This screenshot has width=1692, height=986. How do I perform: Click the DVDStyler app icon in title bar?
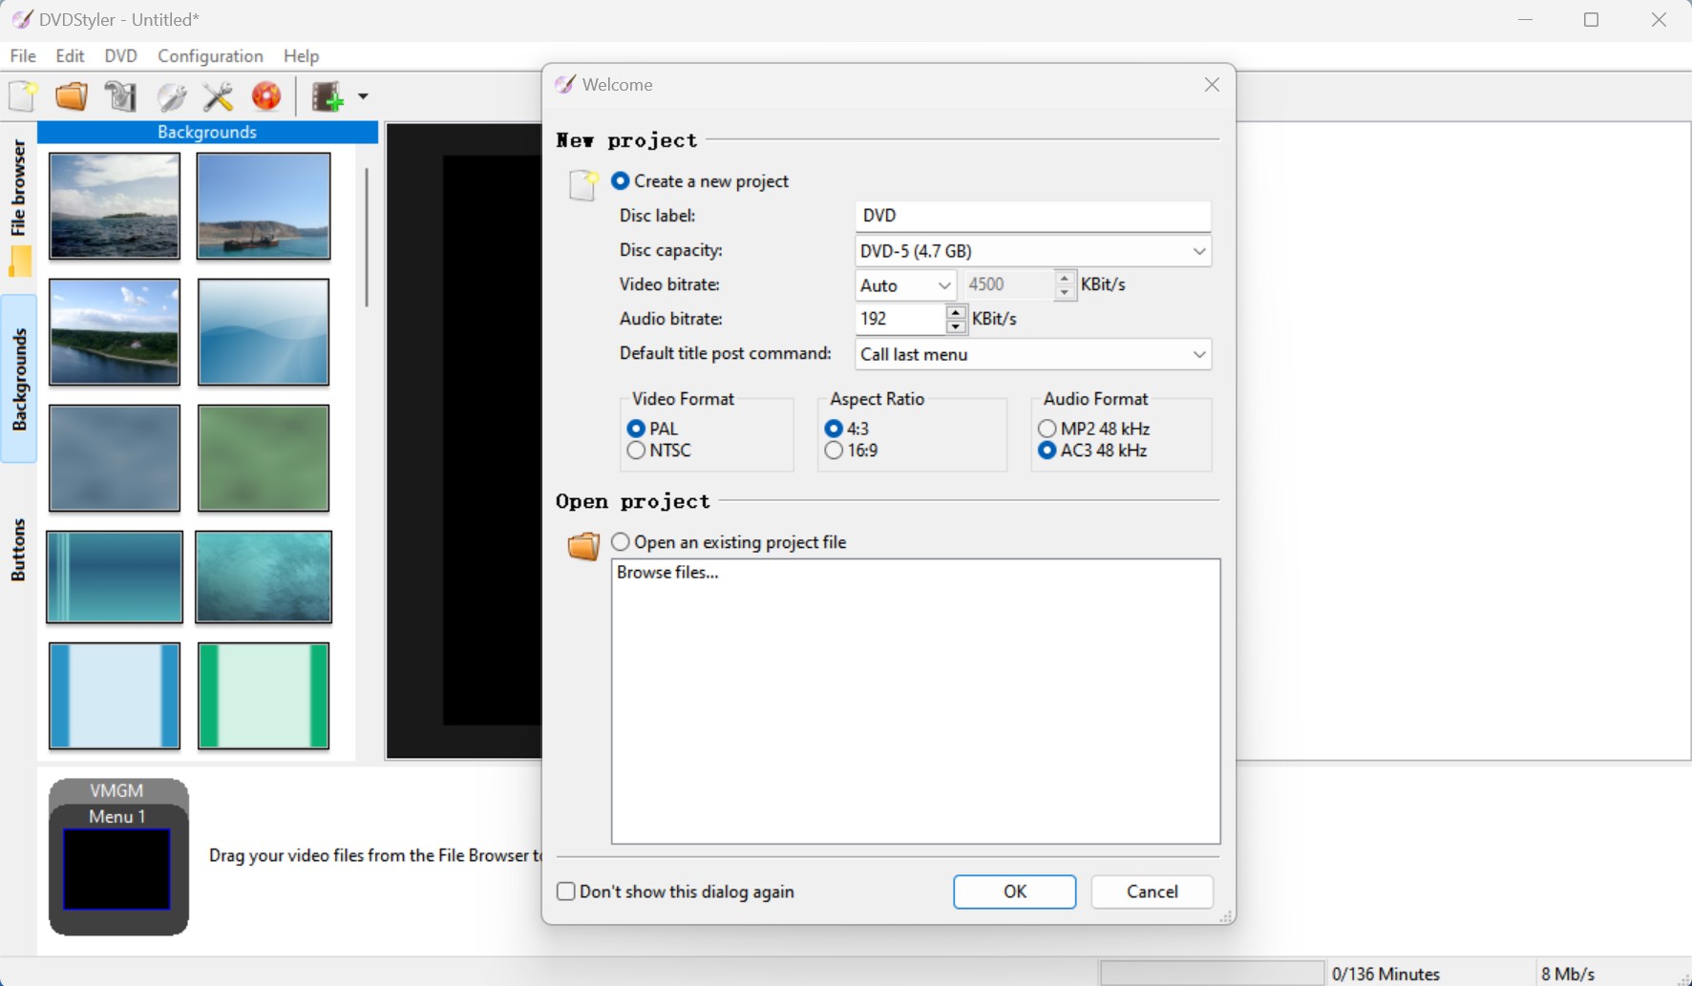pos(21,19)
